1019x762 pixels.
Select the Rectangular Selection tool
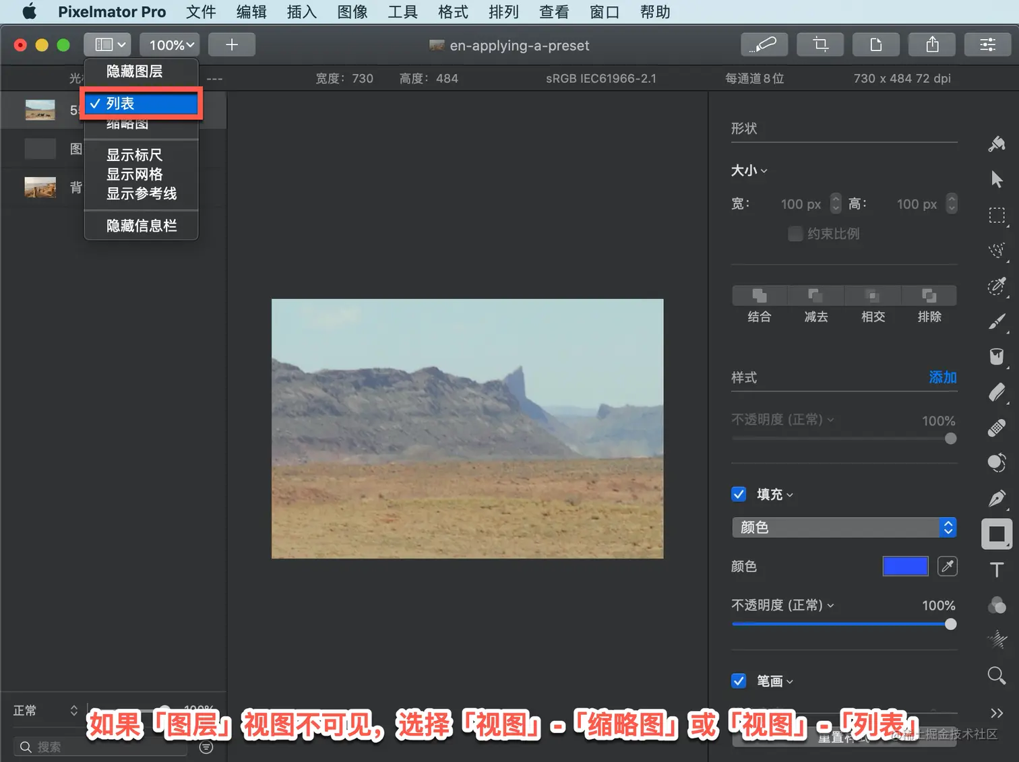point(997,216)
